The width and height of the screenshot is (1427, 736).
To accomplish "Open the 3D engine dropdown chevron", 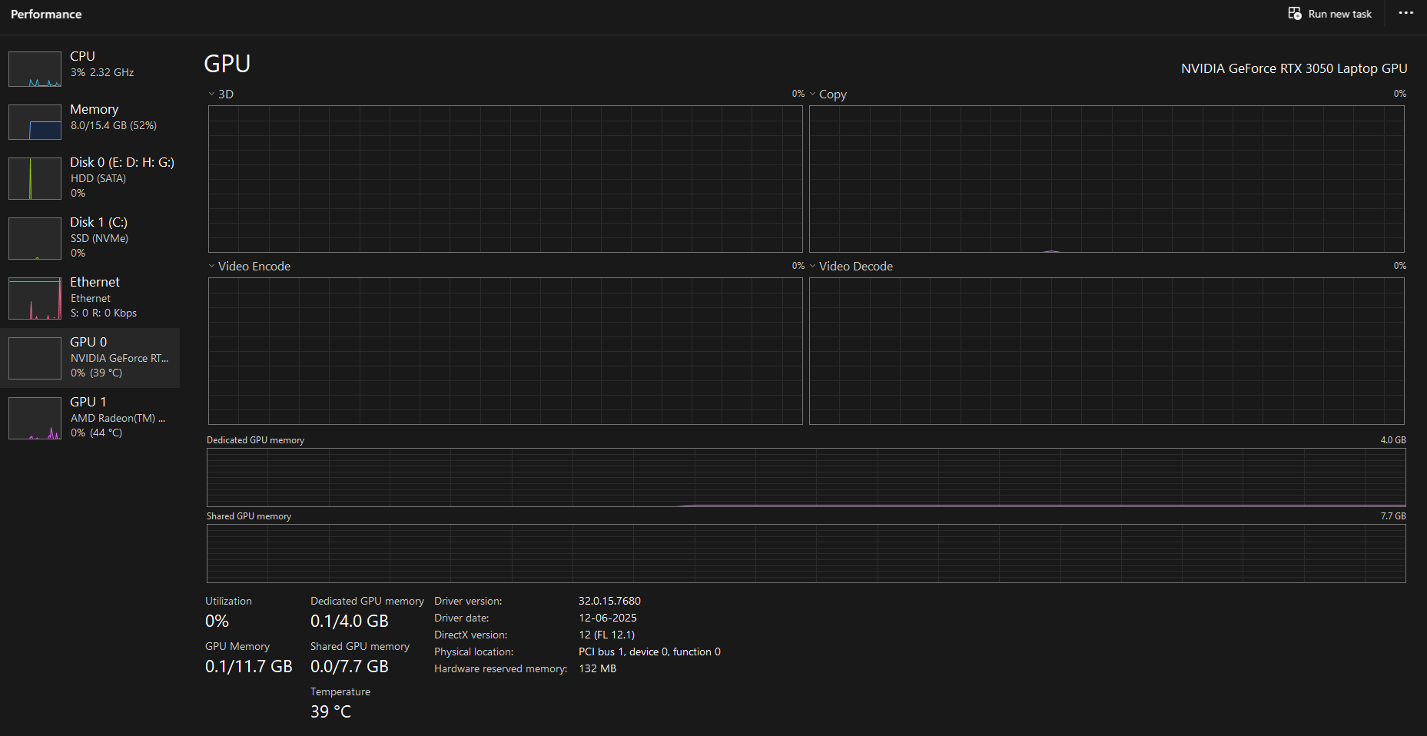I will [x=211, y=94].
